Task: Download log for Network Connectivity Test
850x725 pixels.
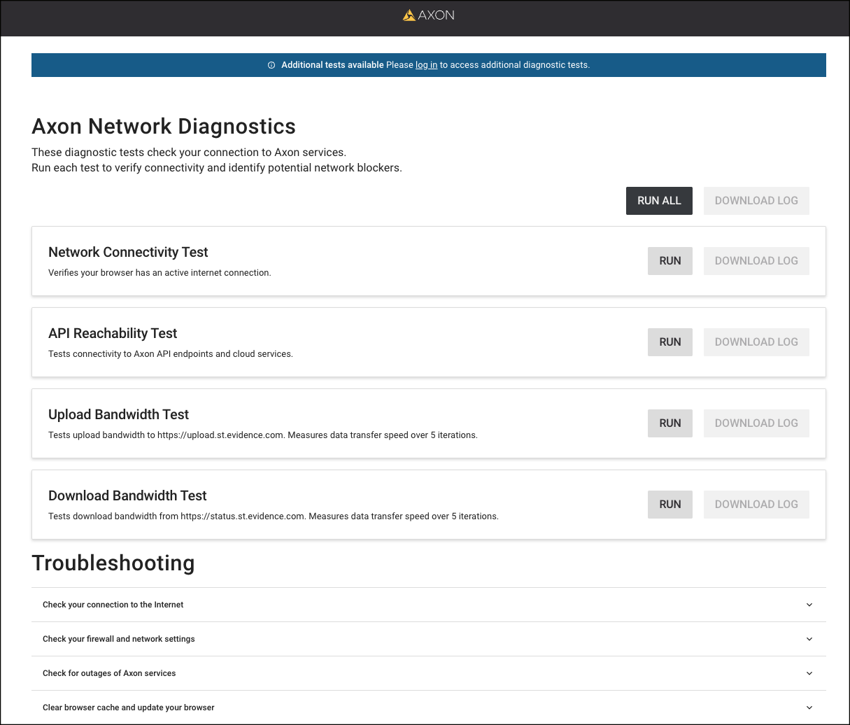Action: point(756,261)
